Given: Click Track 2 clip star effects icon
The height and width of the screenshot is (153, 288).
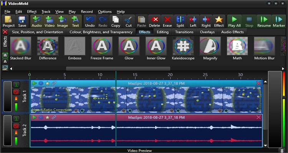Looking at the screenshot, I should pos(47,117).
